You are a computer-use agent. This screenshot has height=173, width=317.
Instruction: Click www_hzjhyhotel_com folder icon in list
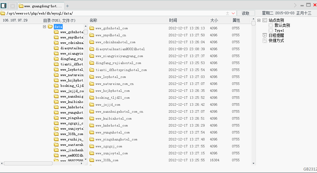[x=92, y=91]
